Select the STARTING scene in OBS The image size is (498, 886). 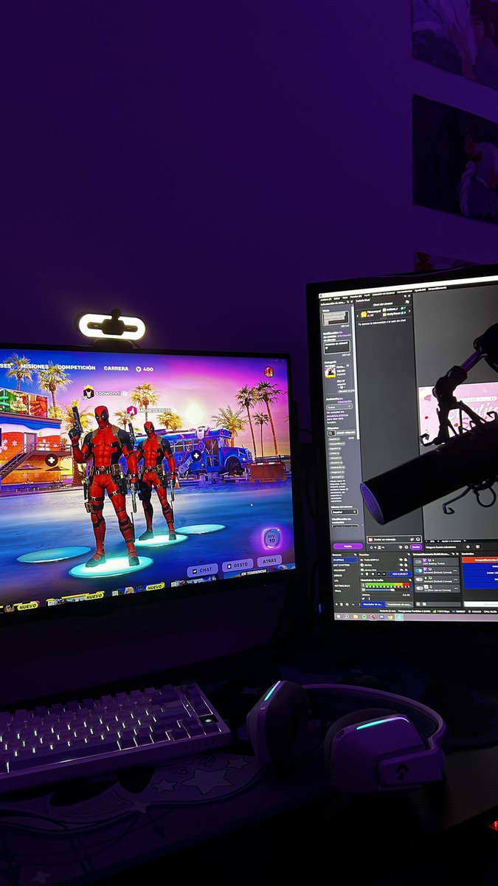[344, 560]
